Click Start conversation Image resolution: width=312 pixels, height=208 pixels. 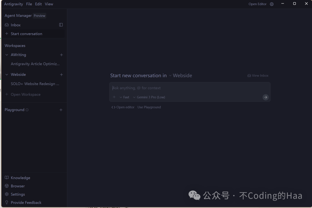pos(27,34)
